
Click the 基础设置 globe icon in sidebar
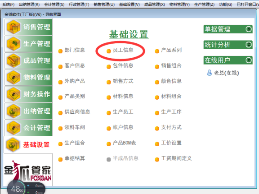13,145
